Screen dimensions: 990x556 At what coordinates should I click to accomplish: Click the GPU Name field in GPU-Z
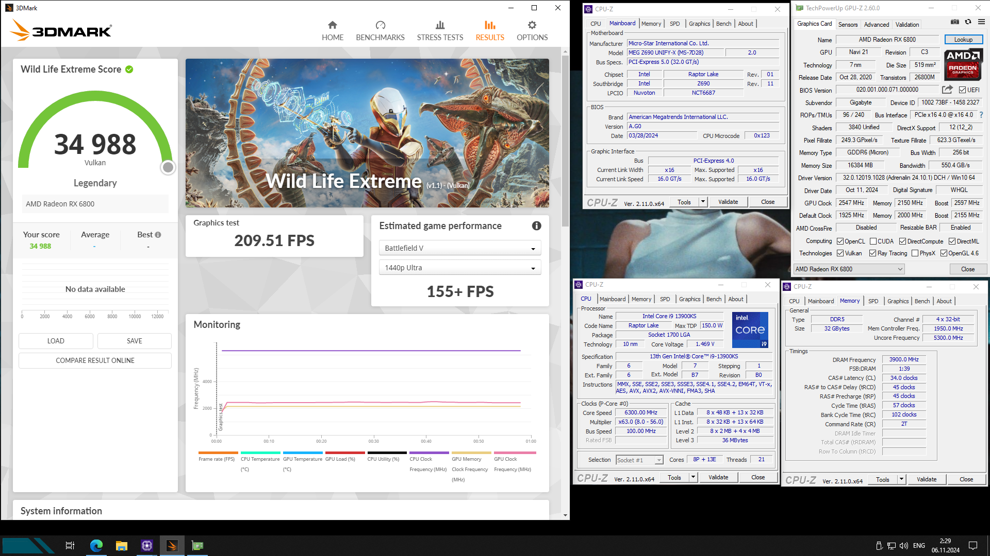[887, 40]
